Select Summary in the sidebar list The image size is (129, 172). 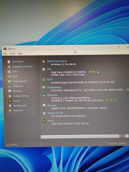tap(18, 62)
